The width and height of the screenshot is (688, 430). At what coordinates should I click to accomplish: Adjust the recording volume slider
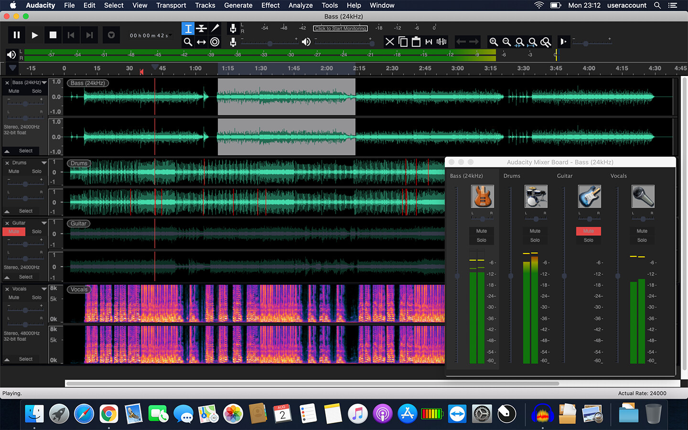coord(270,43)
